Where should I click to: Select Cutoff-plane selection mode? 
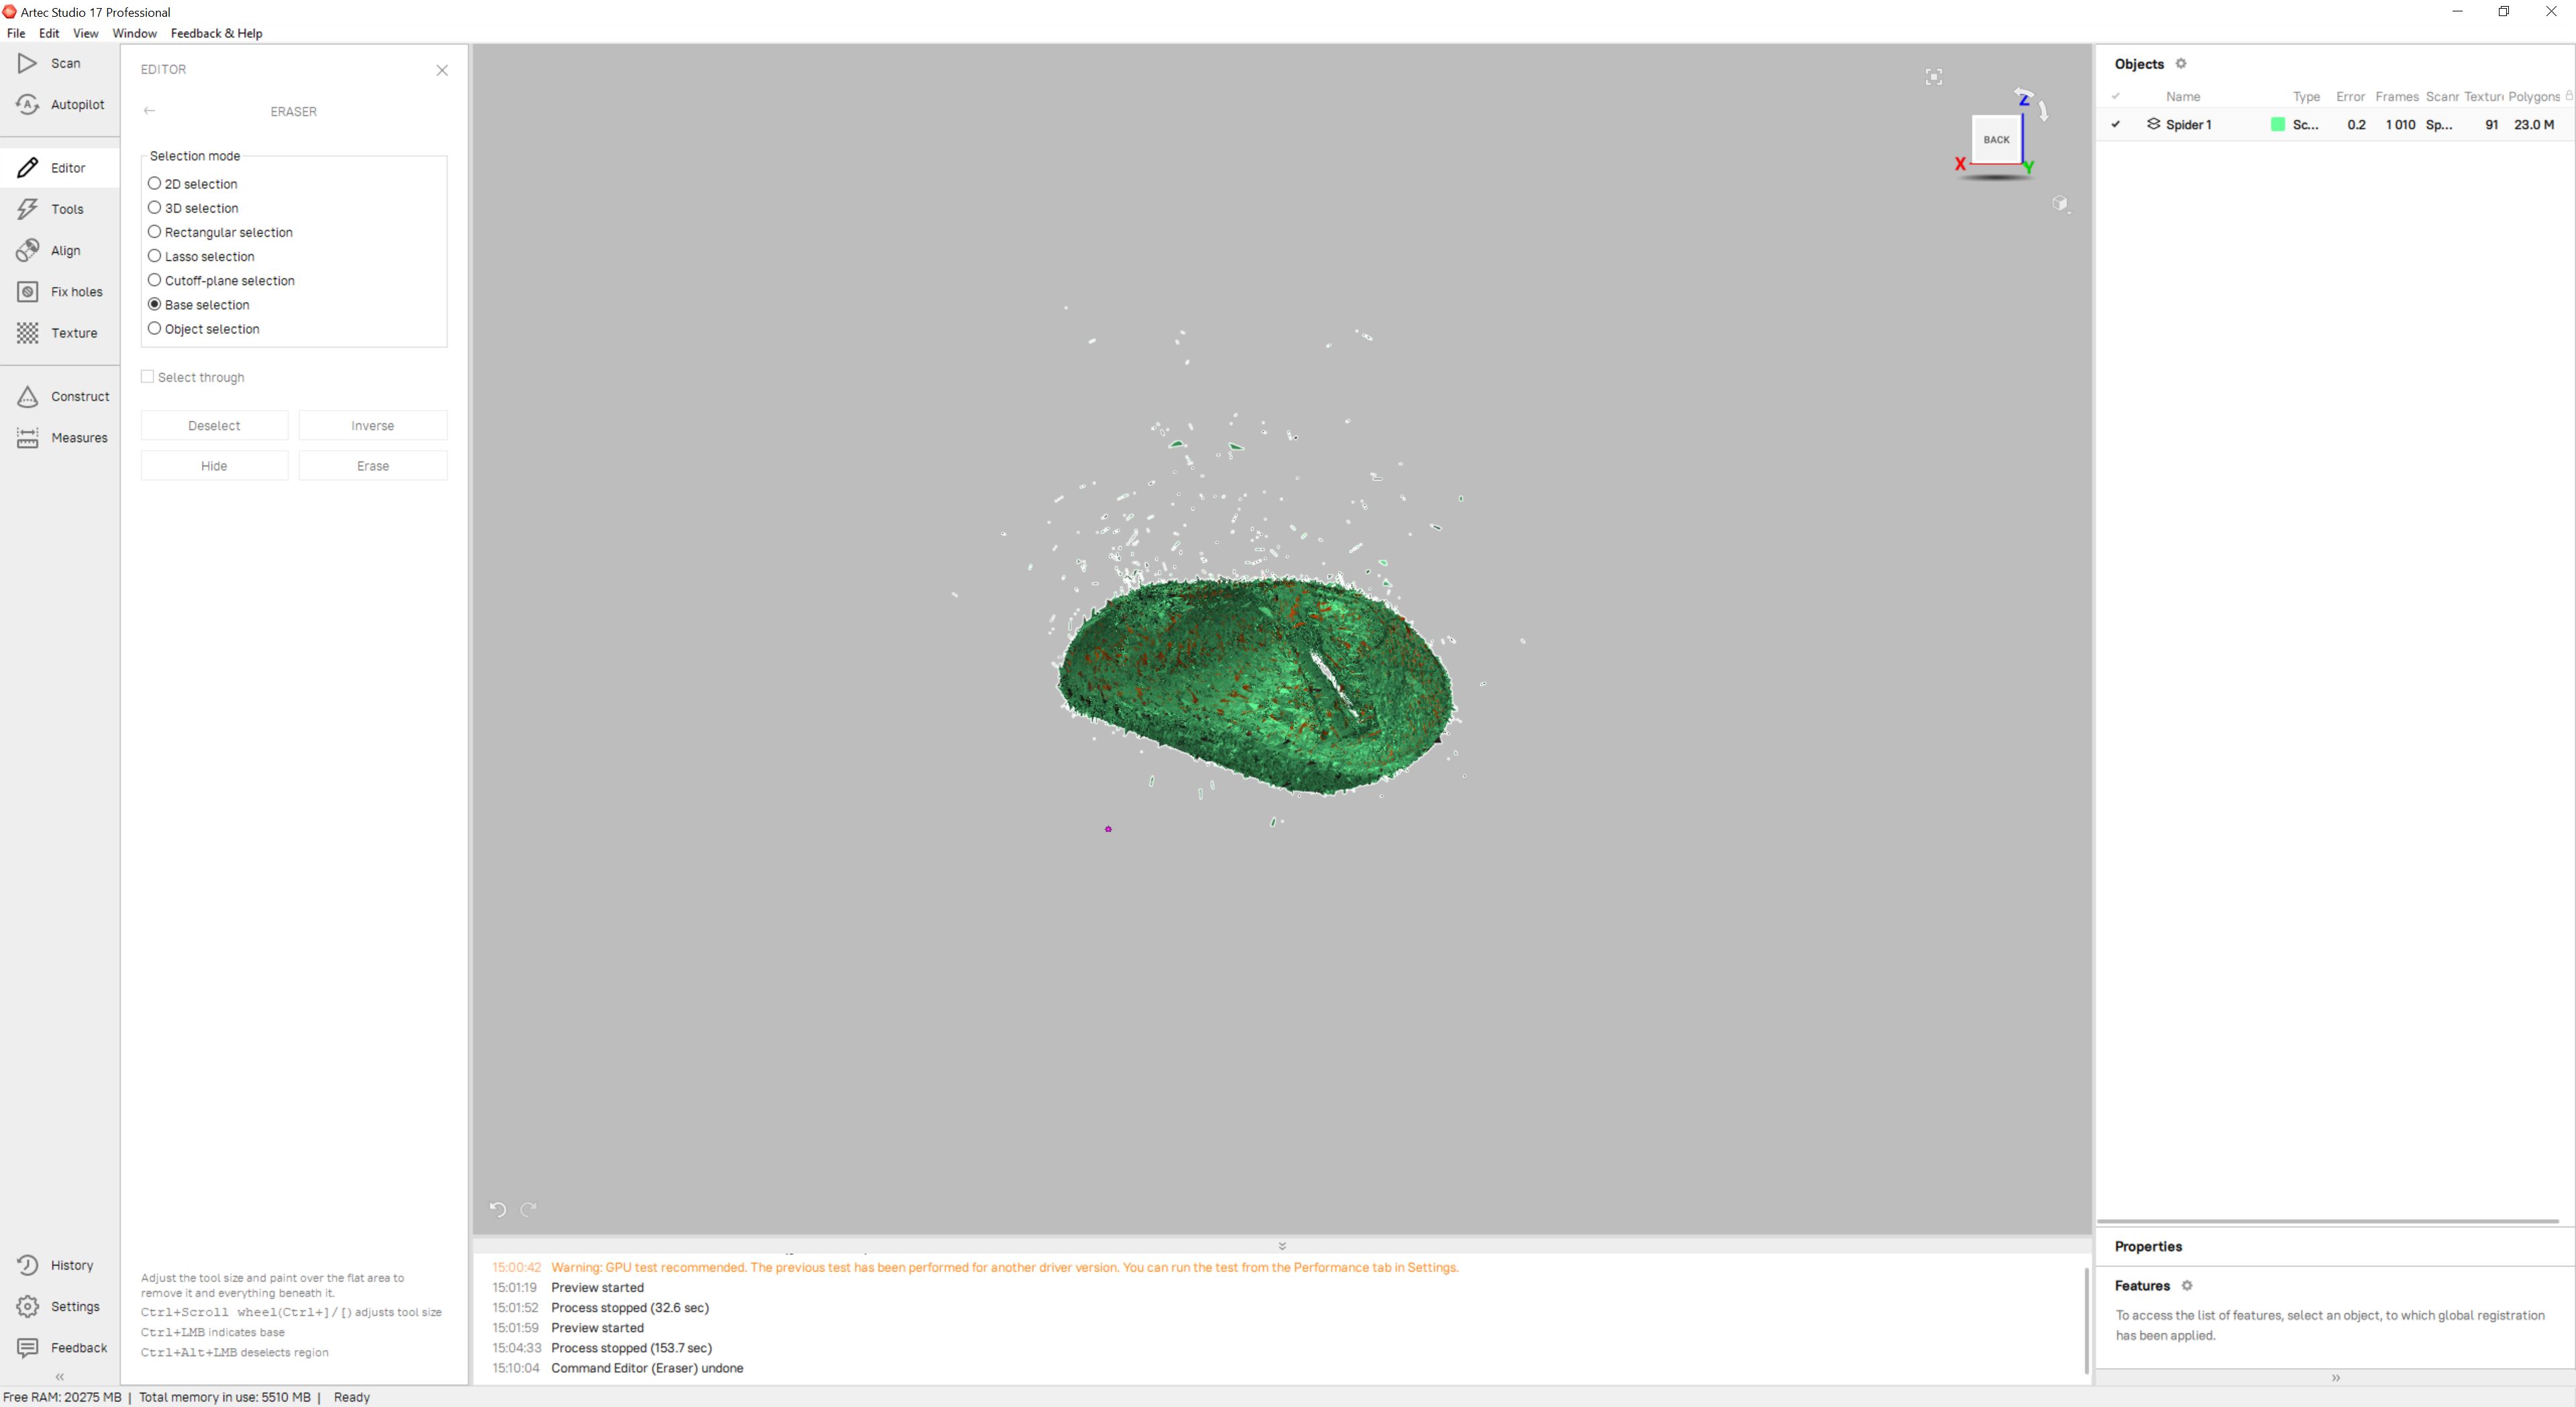[x=221, y=280]
